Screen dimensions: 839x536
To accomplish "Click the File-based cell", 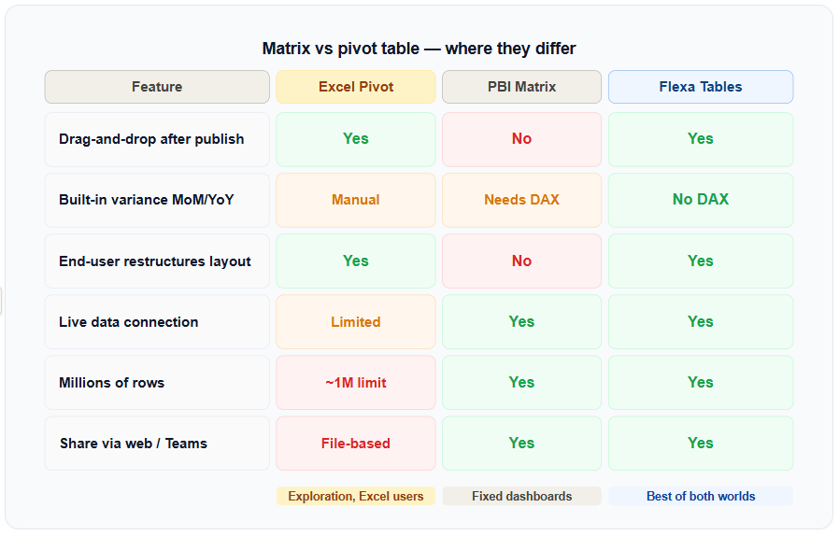I will (x=356, y=444).
